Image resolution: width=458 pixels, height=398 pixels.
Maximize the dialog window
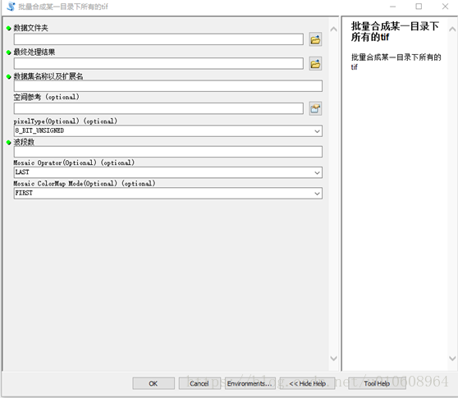click(x=419, y=7)
